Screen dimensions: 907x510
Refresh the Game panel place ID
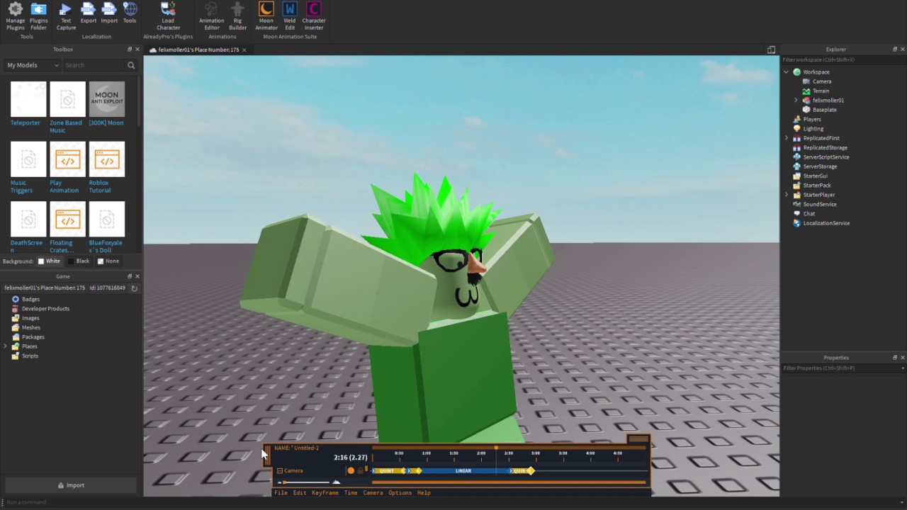point(135,288)
